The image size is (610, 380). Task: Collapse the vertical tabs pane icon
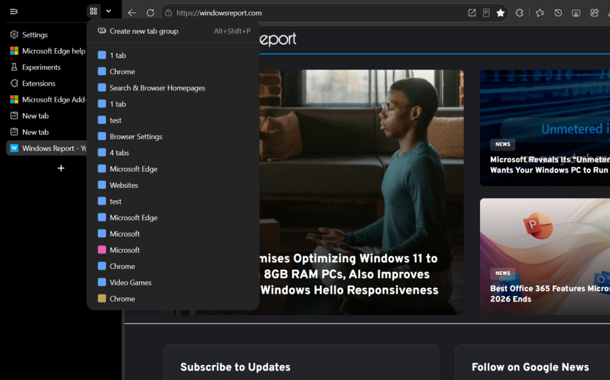click(x=14, y=12)
